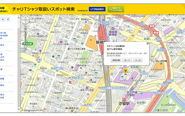
Task: Click the 新橋4 intersection label
Action: tap(39, 60)
